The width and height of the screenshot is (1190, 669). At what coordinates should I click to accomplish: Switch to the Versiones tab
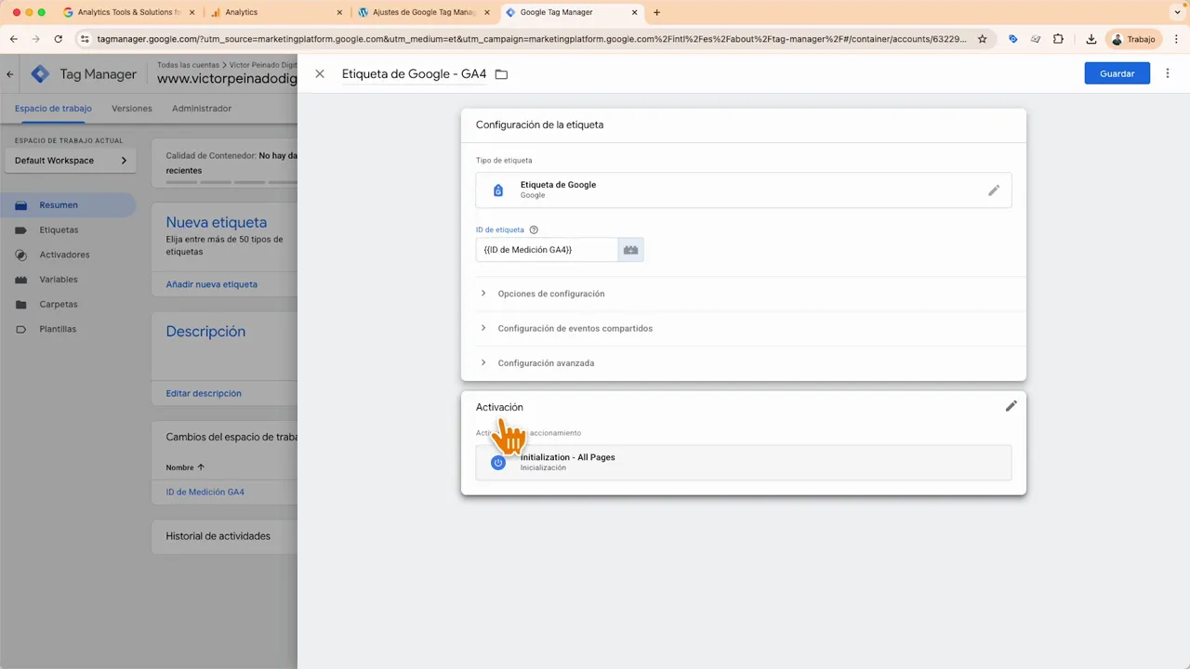tap(131, 108)
